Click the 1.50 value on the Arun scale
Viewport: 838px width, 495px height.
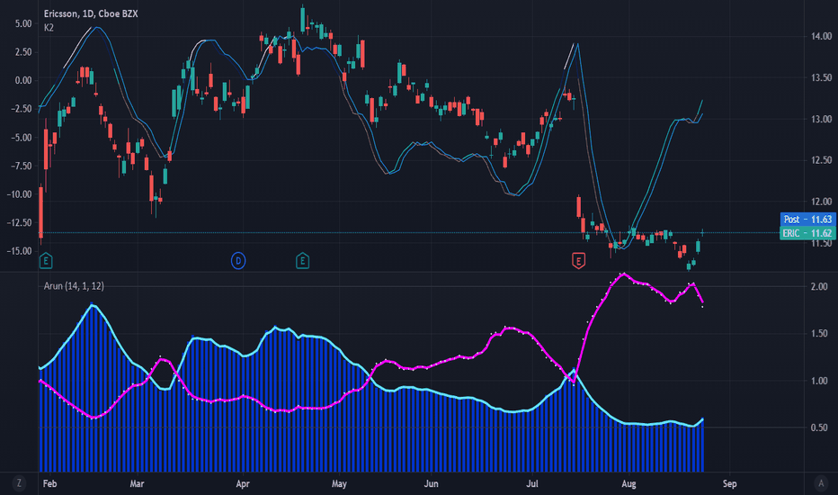point(819,333)
